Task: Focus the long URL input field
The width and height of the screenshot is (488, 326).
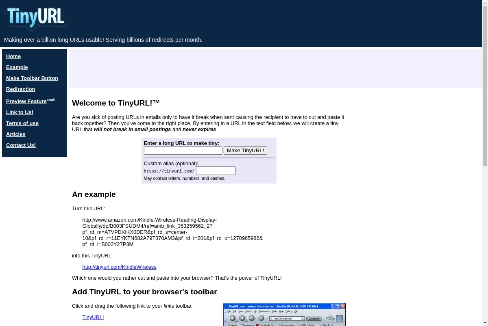Action: (183, 151)
